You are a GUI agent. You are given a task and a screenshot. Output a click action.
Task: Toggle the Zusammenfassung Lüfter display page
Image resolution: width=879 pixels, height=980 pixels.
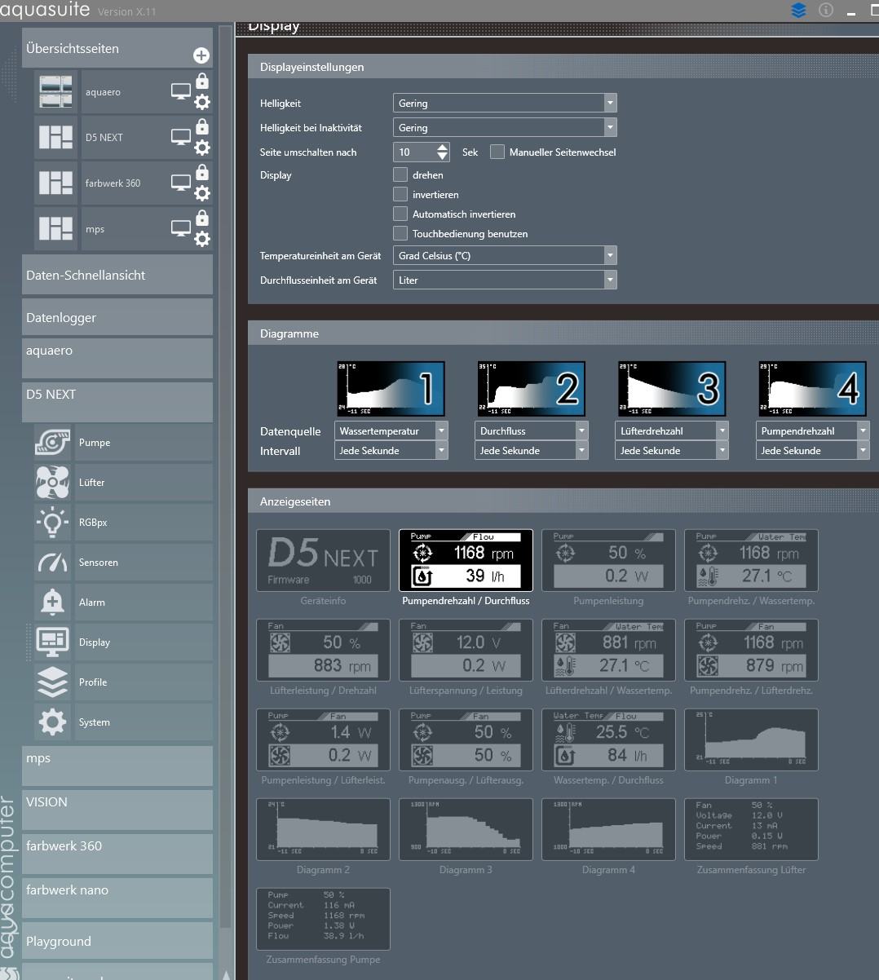point(751,829)
